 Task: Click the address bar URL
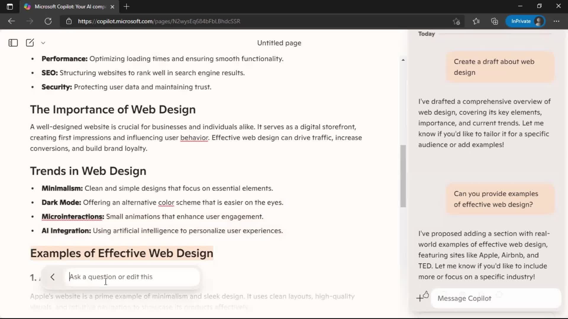pyautogui.click(x=159, y=21)
